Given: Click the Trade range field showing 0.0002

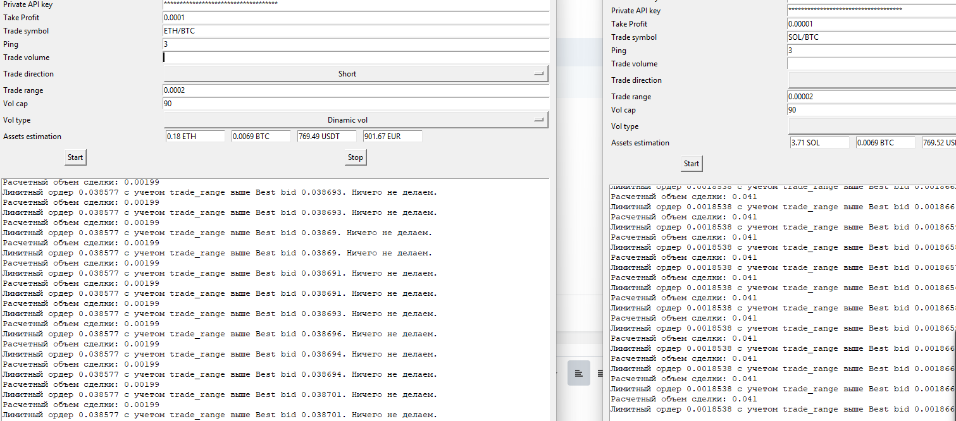Looking at the screenshot, I should point(356,90).
